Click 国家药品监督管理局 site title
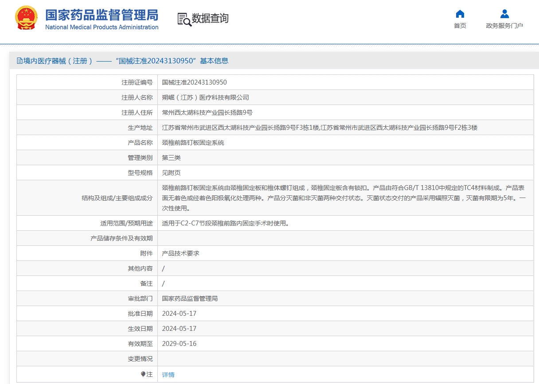The image size is (539, 384). point(102,15)
